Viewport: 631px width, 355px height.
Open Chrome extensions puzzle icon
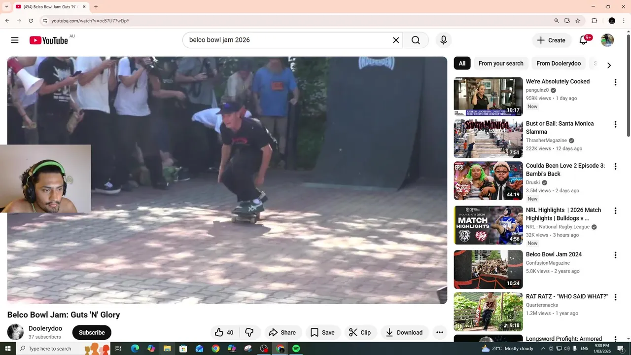(594, 21)
